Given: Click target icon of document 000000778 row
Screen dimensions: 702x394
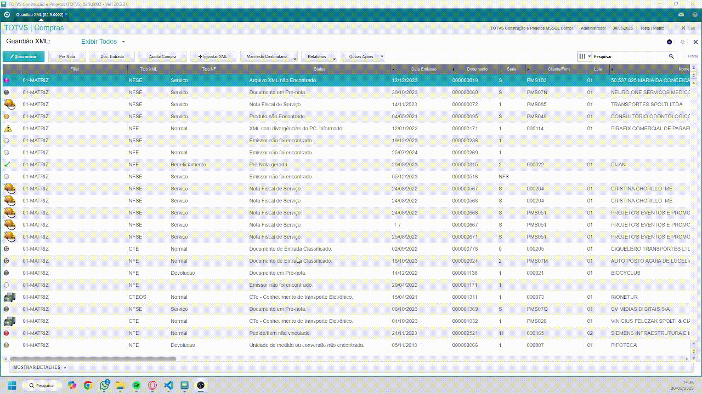Looking at the screenshot, I should (x=7, y=249).
